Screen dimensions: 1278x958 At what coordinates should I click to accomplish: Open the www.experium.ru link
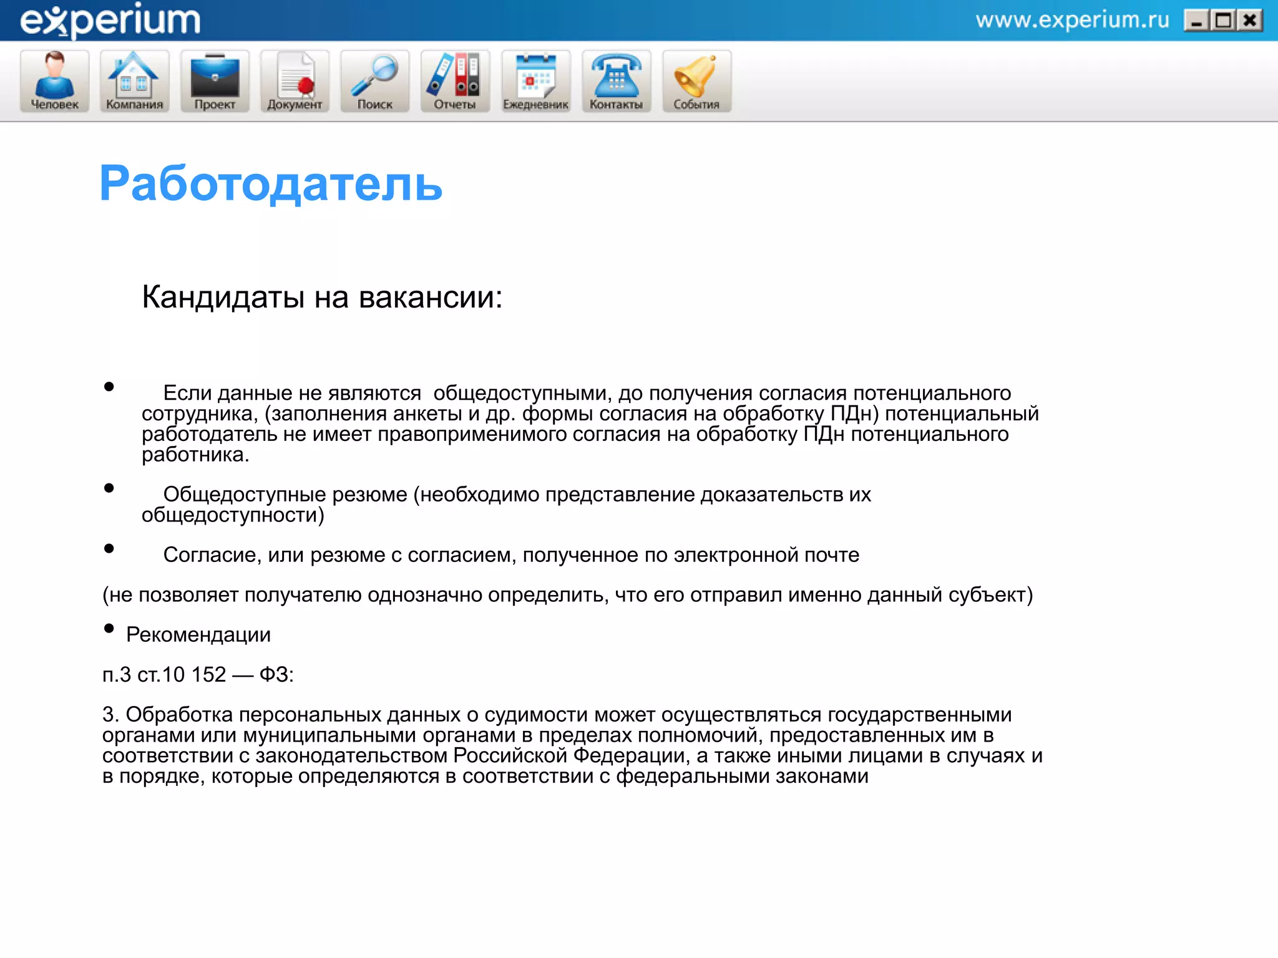(1072, 21)
